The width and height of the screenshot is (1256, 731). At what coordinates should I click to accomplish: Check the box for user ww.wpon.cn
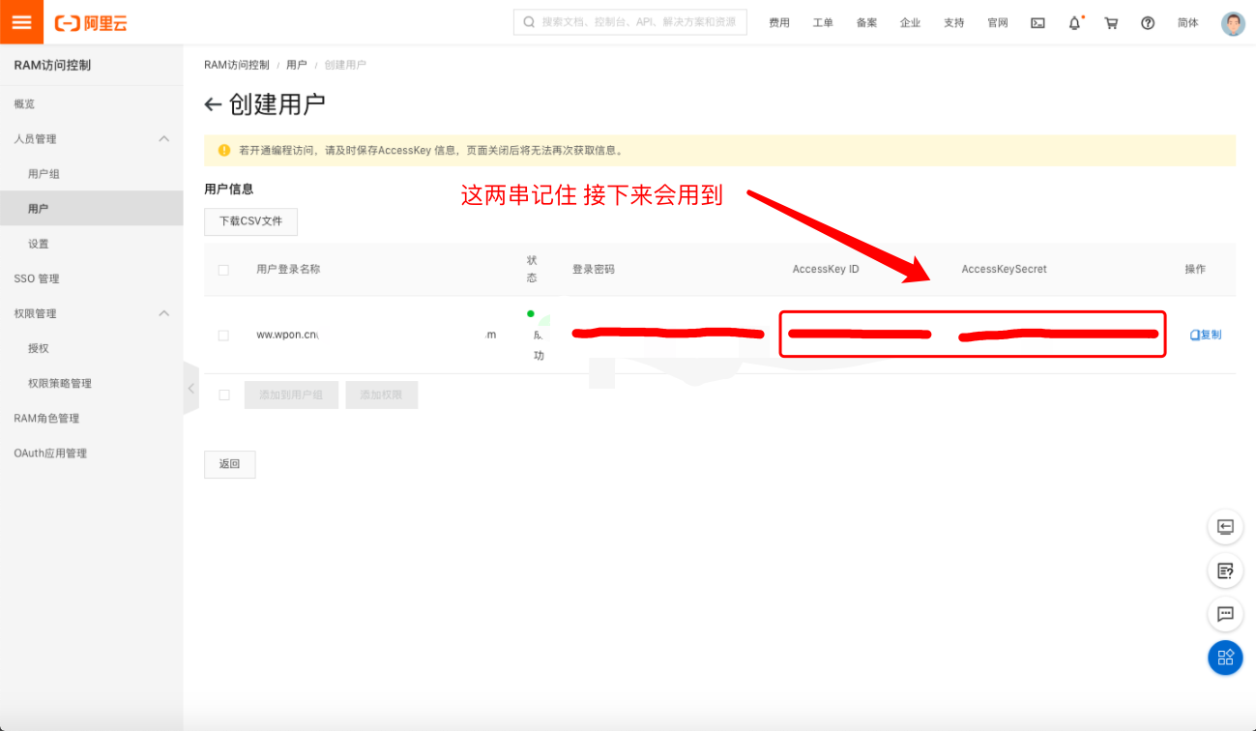[x=223, y=335]
